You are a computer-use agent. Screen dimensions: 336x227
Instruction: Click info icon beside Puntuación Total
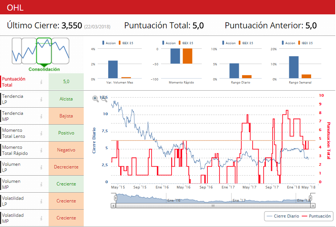coord(41,82)
